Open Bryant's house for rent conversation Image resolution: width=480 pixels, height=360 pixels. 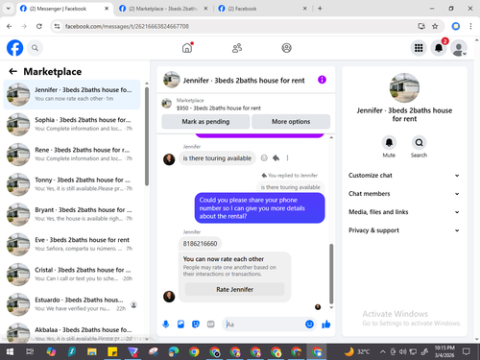(x=72, y=214)
